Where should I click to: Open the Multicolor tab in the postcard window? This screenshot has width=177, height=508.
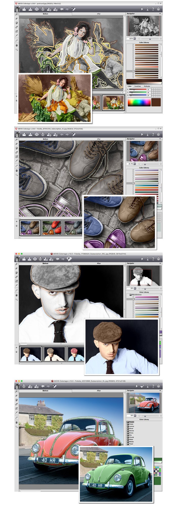click(147, 86)
